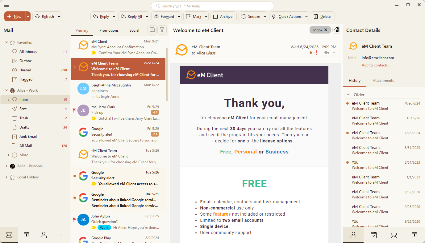Forward the selected message
425x243 pixels.
pos(164,17)
